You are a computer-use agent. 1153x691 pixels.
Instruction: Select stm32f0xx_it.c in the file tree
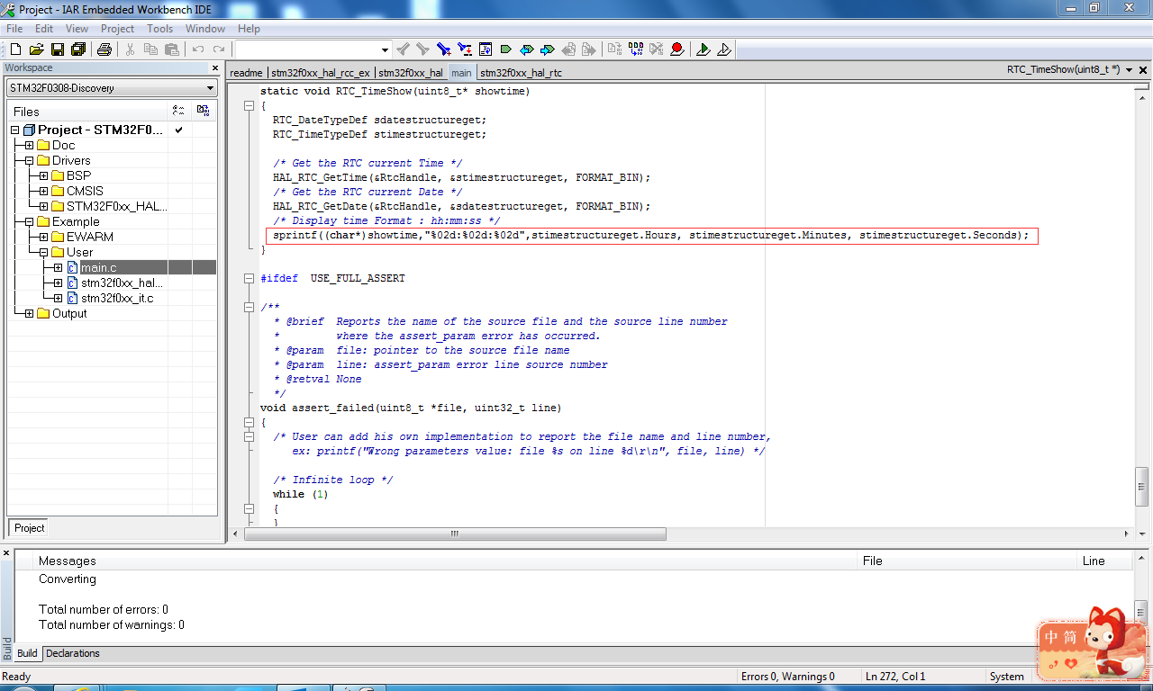(117, 298)
